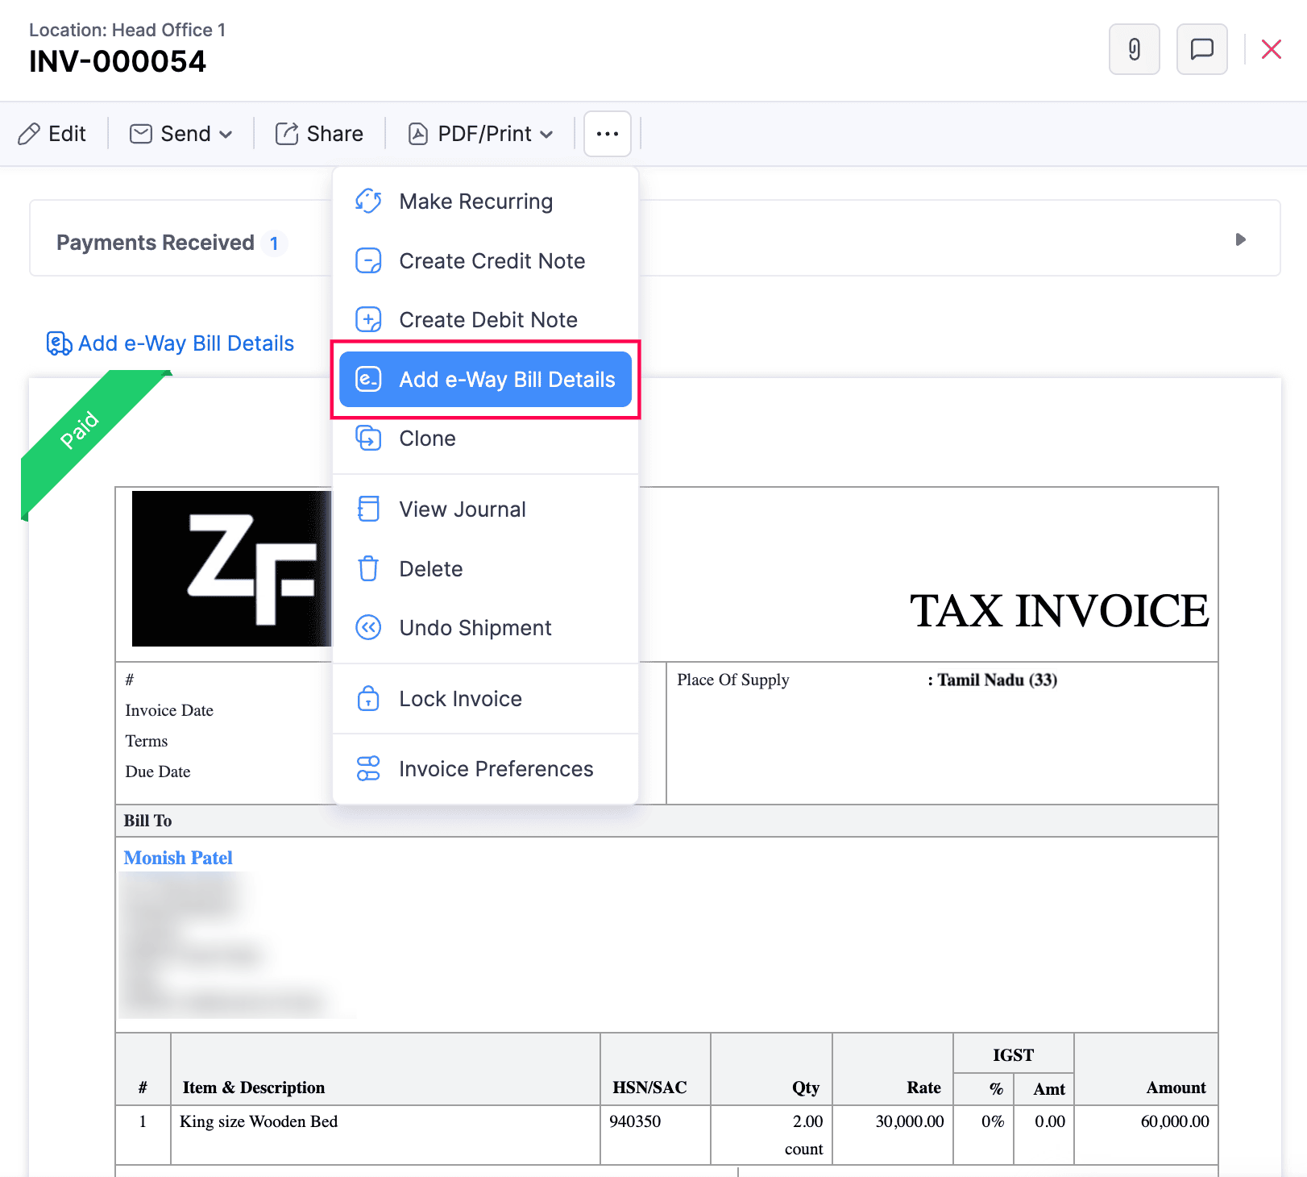Open the Send dropdown chevron
This screenshot has height=1177, width=1307.
[x=228, y=135]
